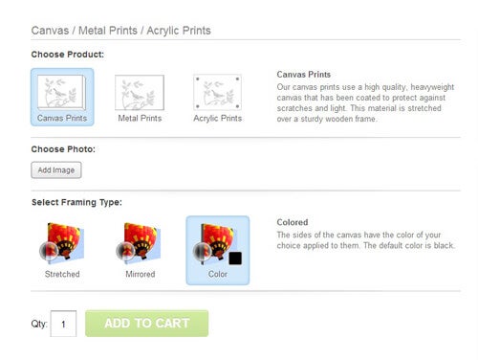Click the Add Image button
Screen dimensions: 478x360
(x=56, y=170)
